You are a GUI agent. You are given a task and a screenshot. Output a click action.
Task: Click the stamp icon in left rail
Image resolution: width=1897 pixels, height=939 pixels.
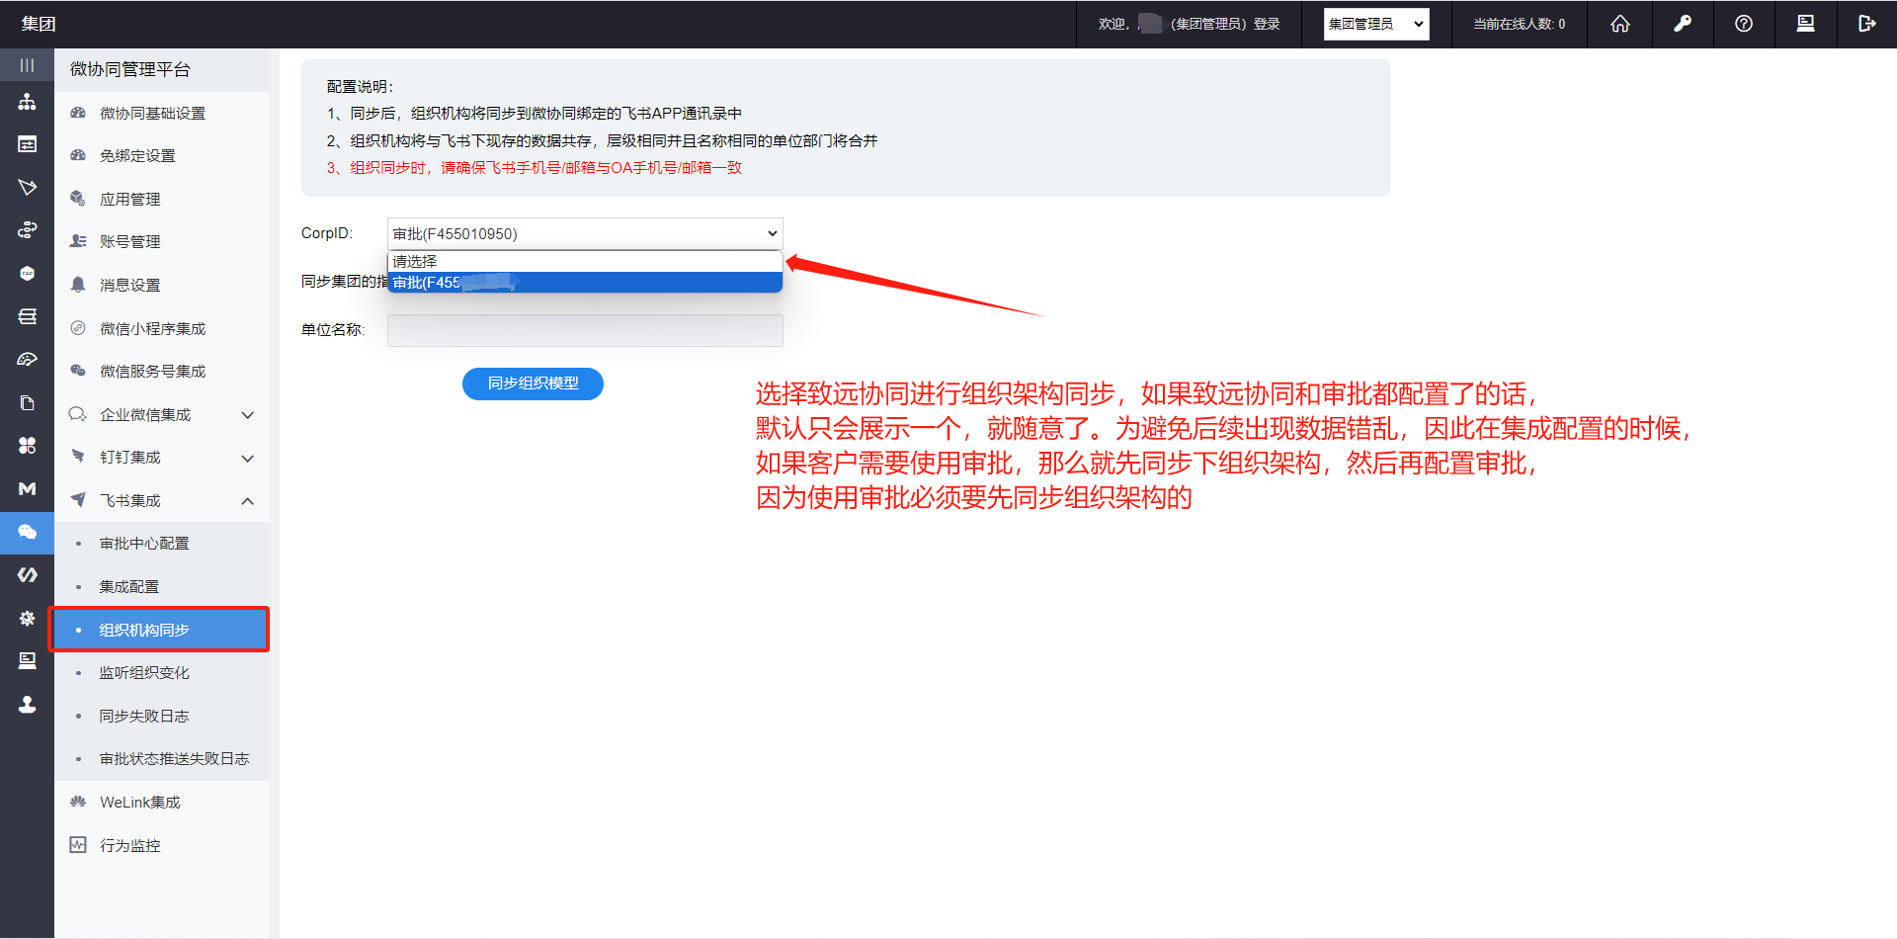(27, 704)
